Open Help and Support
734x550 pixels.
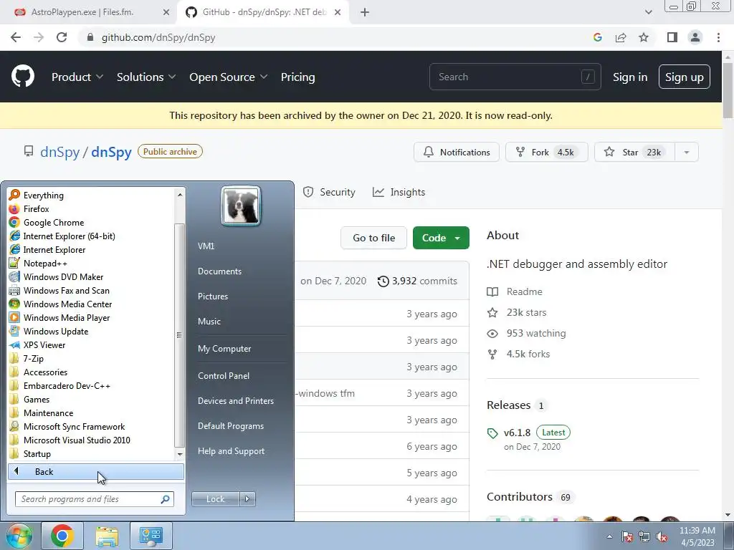pyautogui.click(x=232, y=451)
